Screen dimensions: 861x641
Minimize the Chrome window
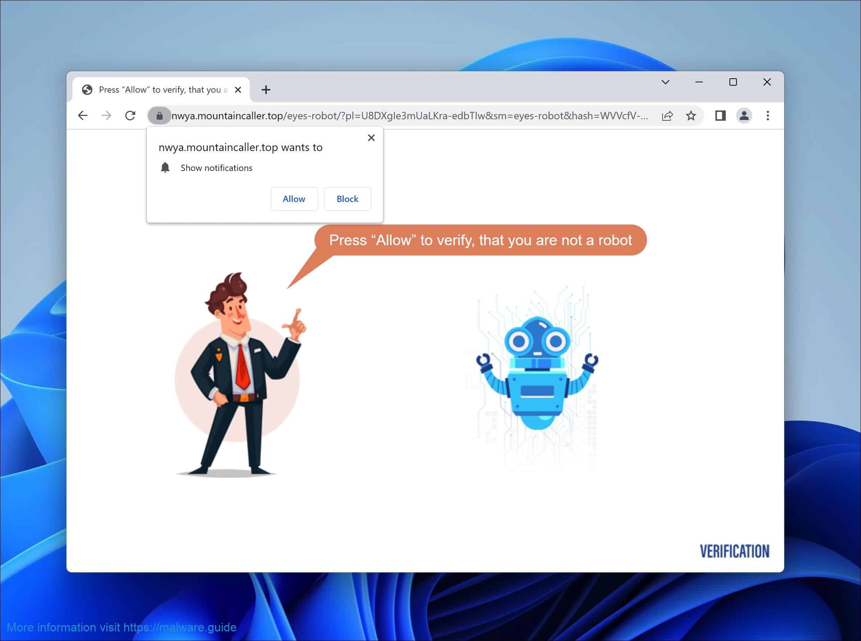coord(699,82)
